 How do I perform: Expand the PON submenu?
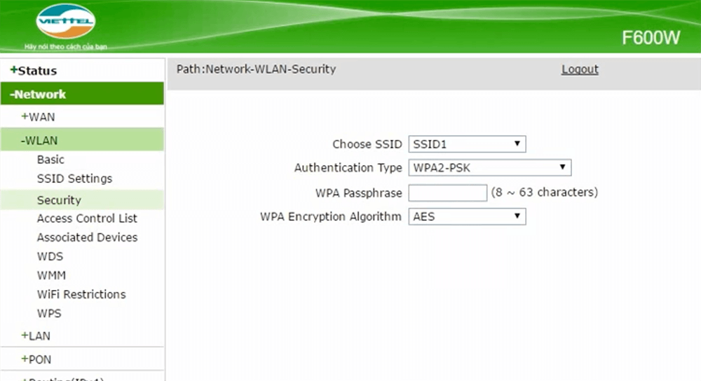coord(36,359)
